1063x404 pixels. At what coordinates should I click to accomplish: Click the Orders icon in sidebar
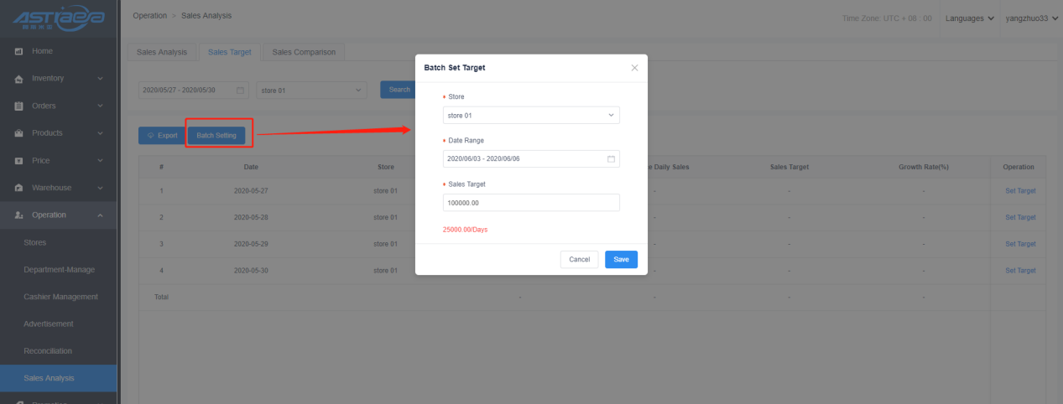tap(18, 106)
